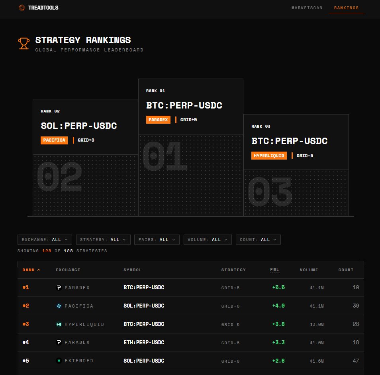This screenshot has width=380, height=375.
Task: Click the Paradex icon in row #4
Action: coord(59,342)
